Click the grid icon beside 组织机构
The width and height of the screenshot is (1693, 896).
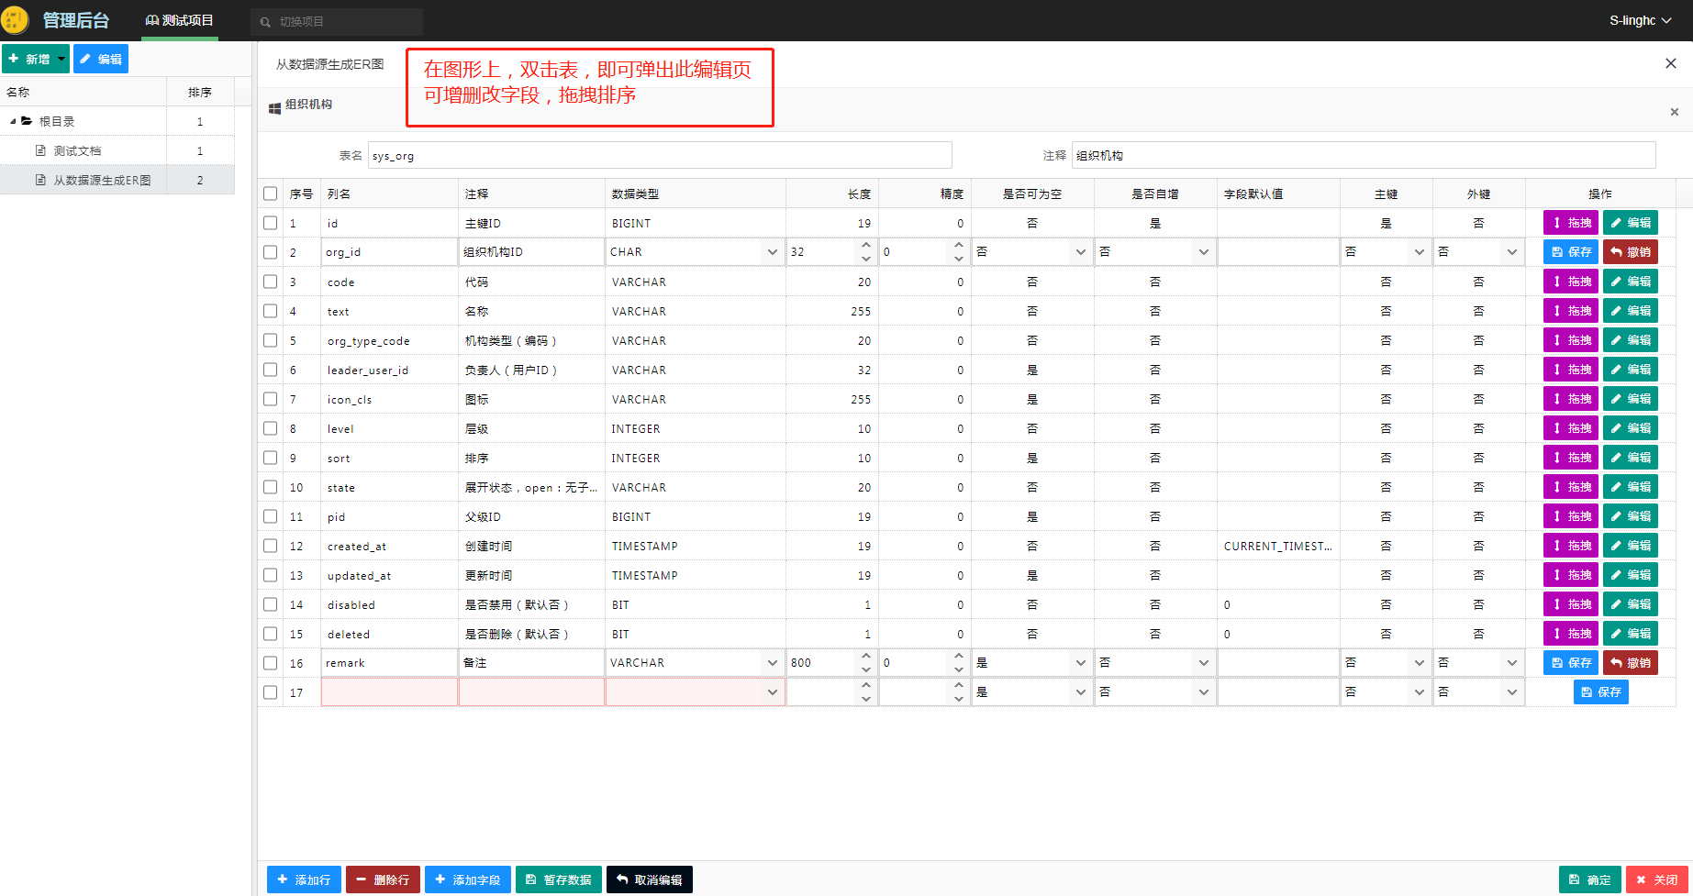pyautogui.click(x=273, y=107)
